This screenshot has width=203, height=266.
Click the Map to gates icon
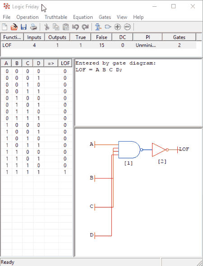point(108,27)
